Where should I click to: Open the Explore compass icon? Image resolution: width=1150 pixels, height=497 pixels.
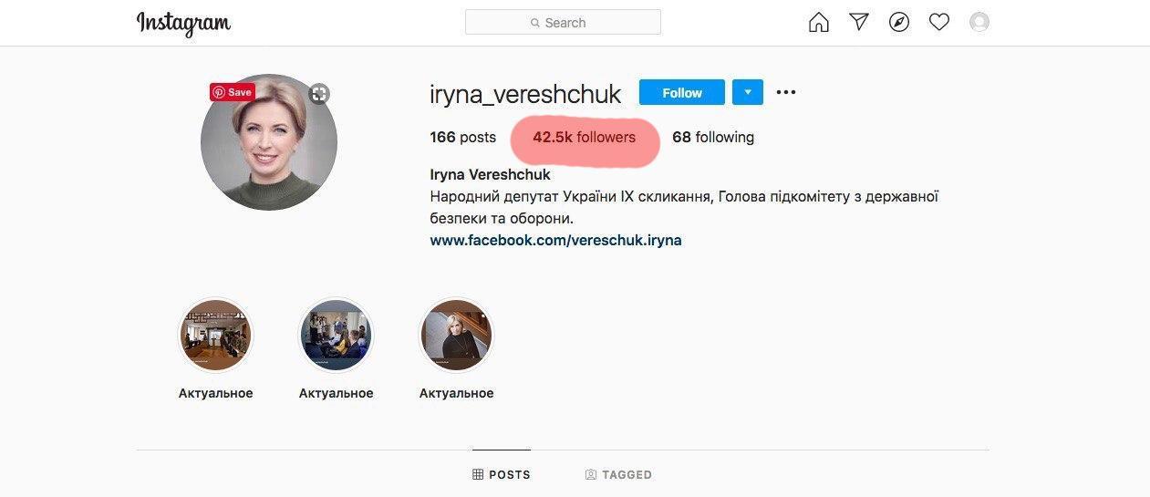pos(899,23)
